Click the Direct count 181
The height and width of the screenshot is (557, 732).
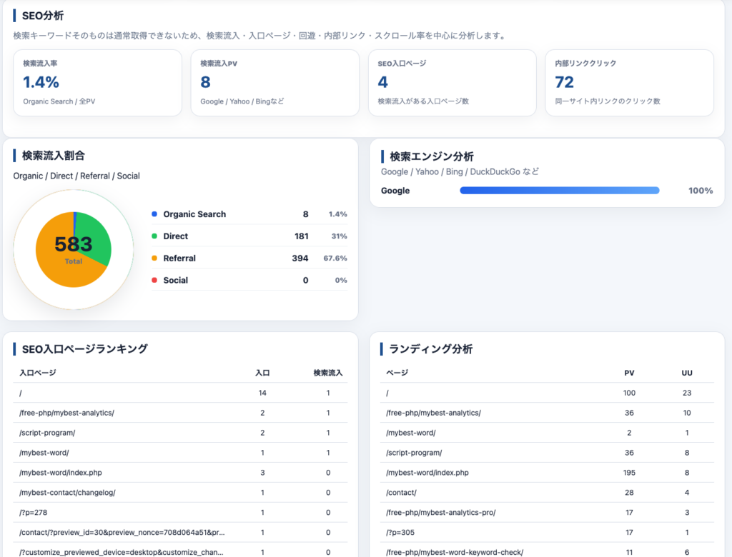pyautogui.click(x=302, y=236)
